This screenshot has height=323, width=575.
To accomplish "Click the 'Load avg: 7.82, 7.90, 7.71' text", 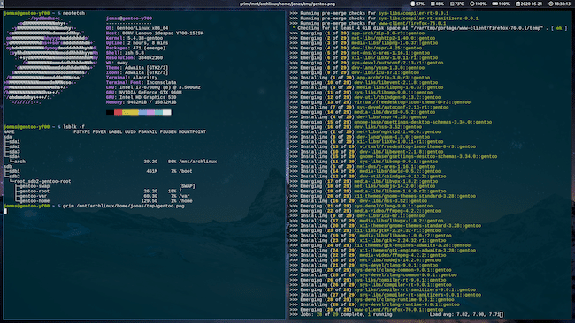I will 465,314.
